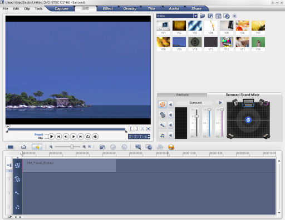Select the video track icon in the timeline
This screenshot has height=220, width=285.
tap(17, 166)
